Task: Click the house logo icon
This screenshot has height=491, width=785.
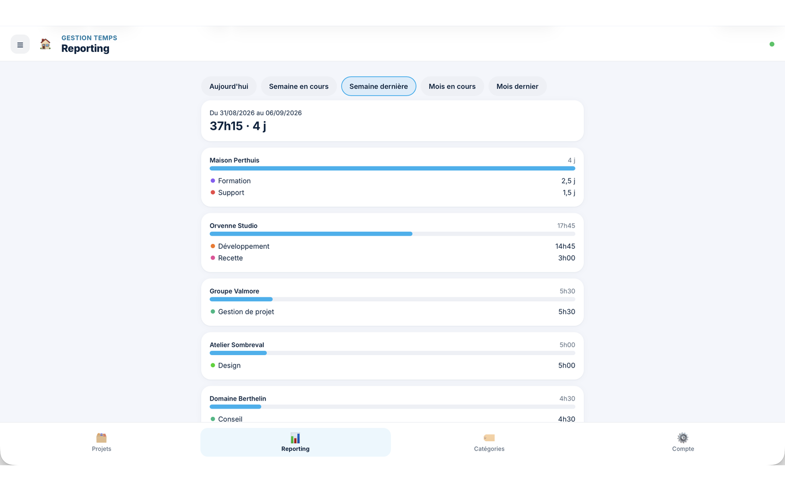Action: pyautogui.click(x=45, y=44)
